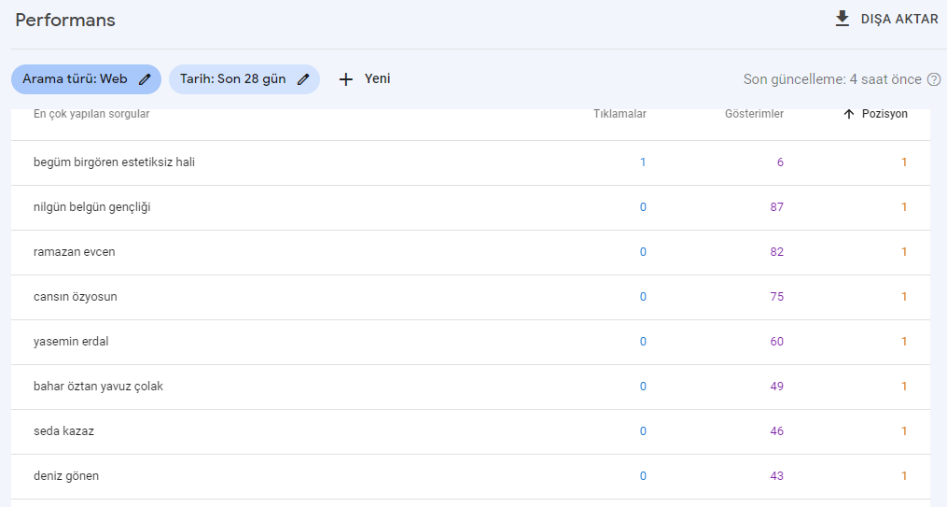Click impressions value 75 for cansın özyosun

tap(776, 297)
